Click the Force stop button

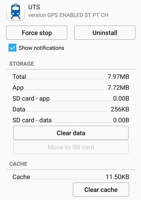[x=37, y=32]
